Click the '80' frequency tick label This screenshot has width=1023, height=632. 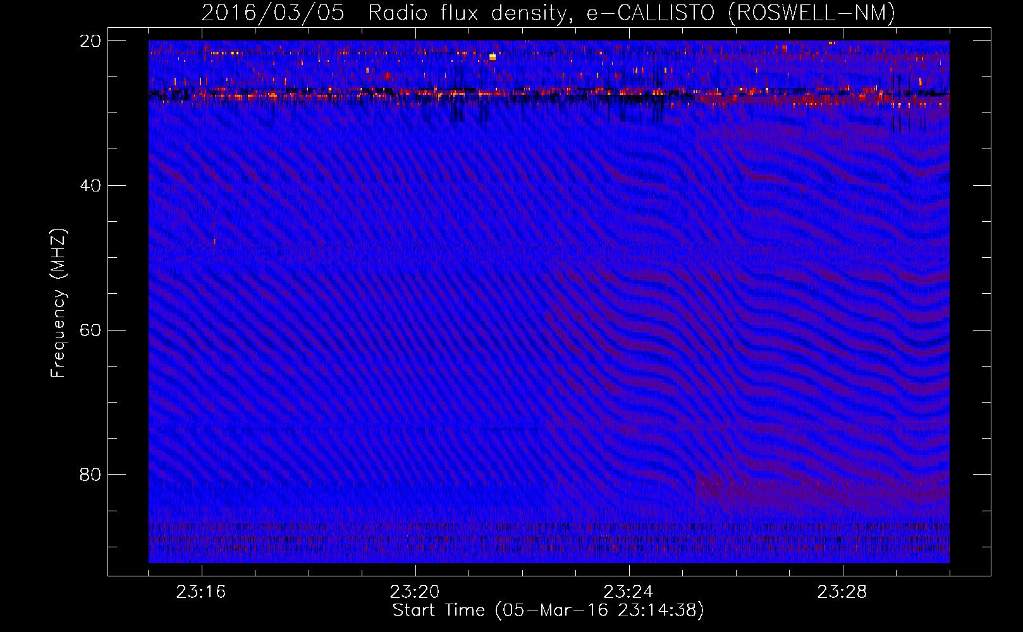90,475
